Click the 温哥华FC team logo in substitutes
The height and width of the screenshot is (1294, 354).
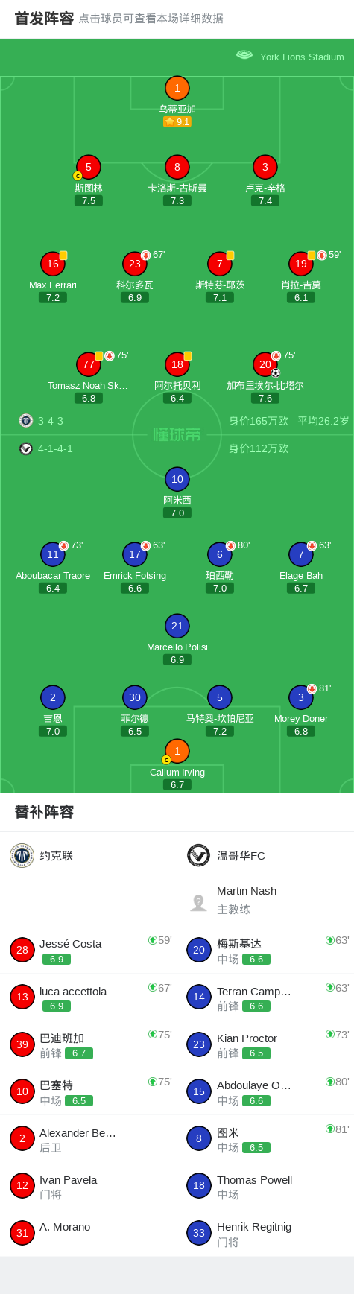pyautogui.click(x=199, y=855)
